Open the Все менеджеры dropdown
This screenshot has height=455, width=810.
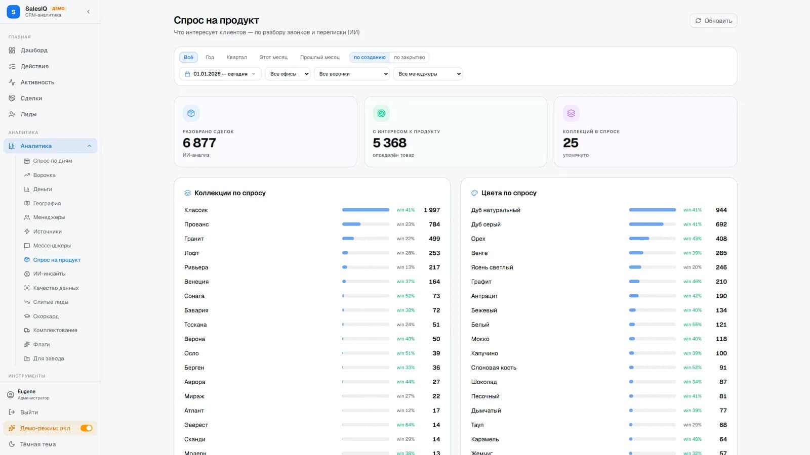pos(428,74)
